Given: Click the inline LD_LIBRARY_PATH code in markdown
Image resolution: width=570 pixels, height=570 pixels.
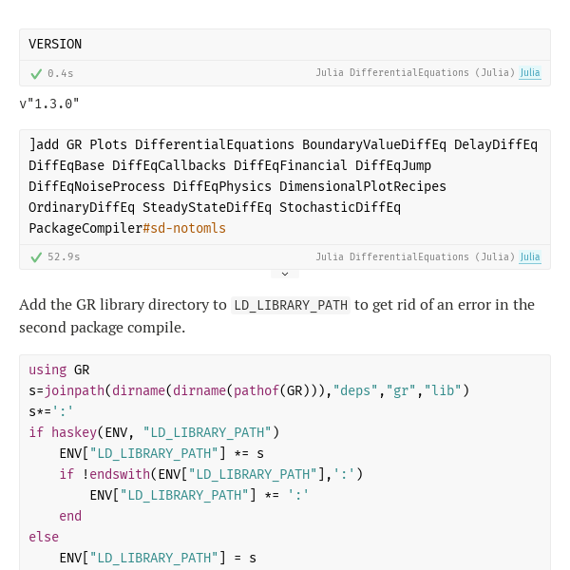Looking at the screenshot, I should coord(292,305).
